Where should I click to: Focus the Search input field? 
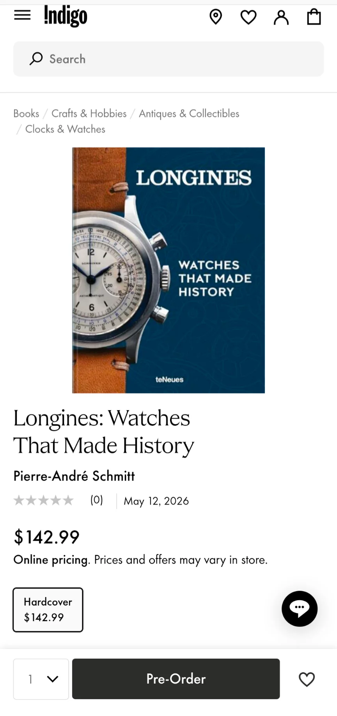tap(168, 59)
